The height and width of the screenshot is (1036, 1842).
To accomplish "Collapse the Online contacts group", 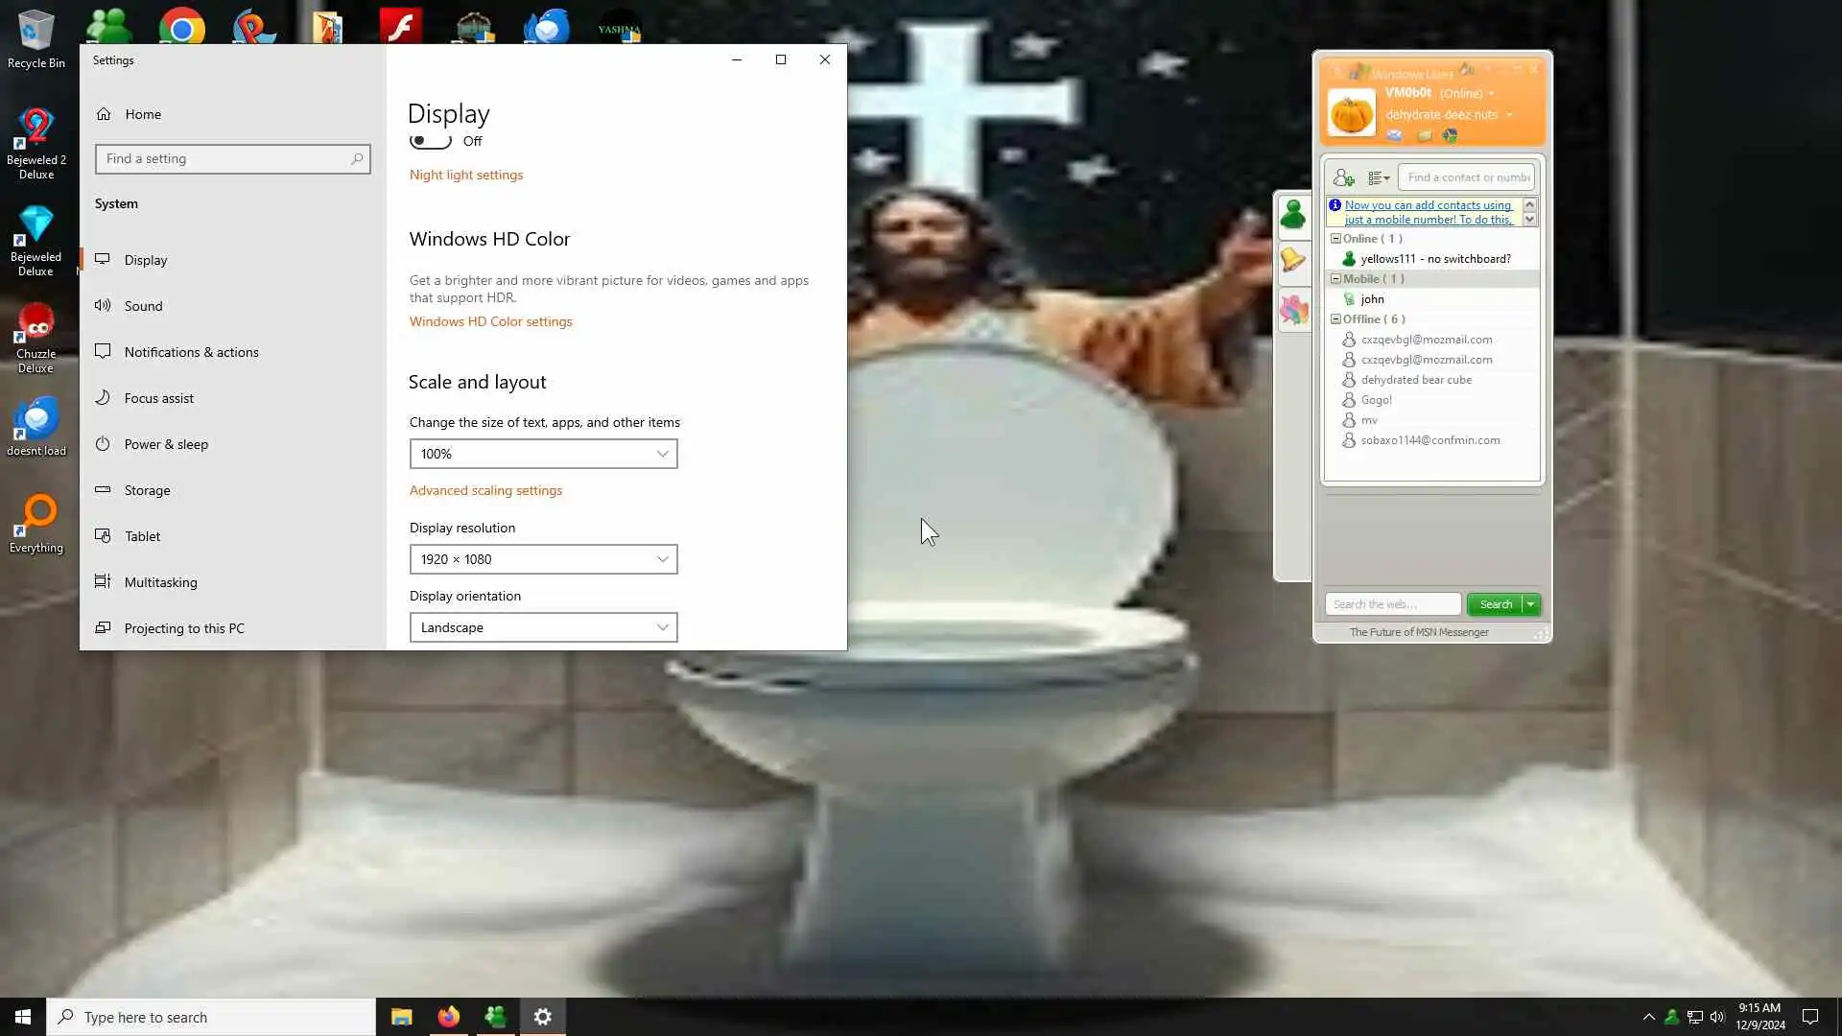I will click(1335, 239).
